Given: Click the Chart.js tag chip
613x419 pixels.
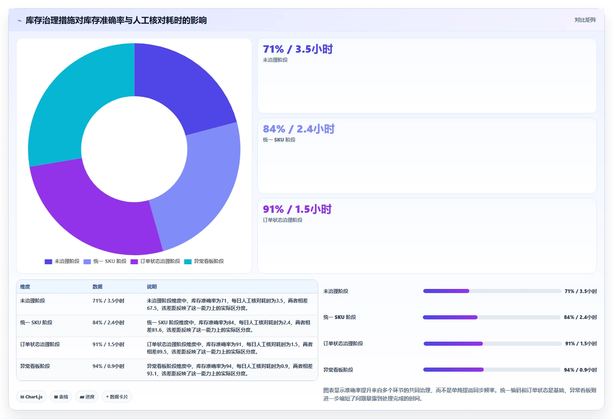Looking at the screenshot, I should click(x=31, y=397).
